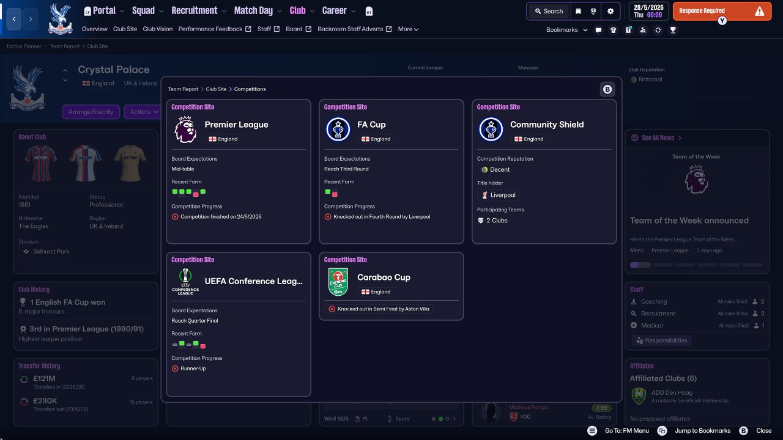Click the Tactics Planner breadcrumb
Image resolution: width=783 pixels, height=440 pixels.
click(x=24, y=46)
